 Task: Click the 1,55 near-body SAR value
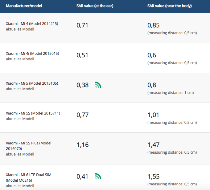[x=154, y=176]
